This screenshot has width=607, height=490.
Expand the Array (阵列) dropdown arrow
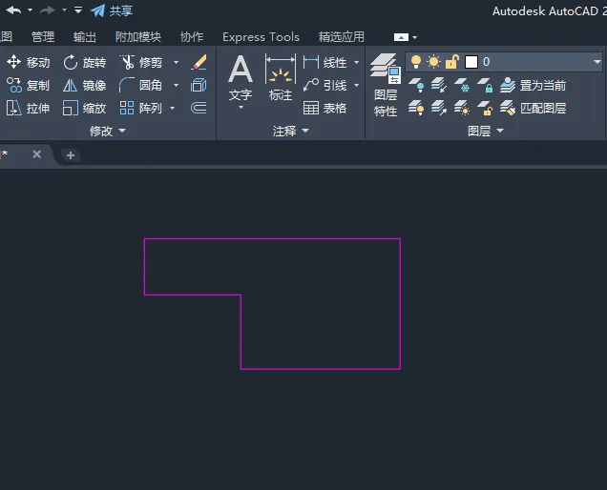[x=172, y=109]
